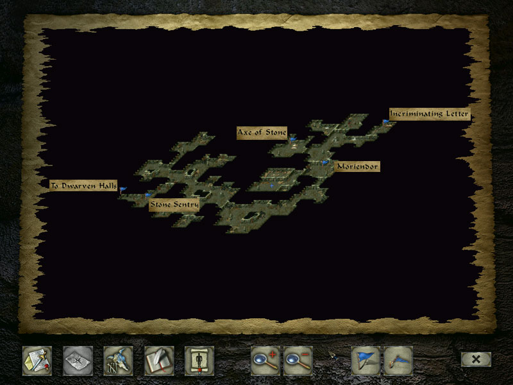
Task: Choose the add blue flag tool
Action: pyautogui.click(x=366, y=361)
